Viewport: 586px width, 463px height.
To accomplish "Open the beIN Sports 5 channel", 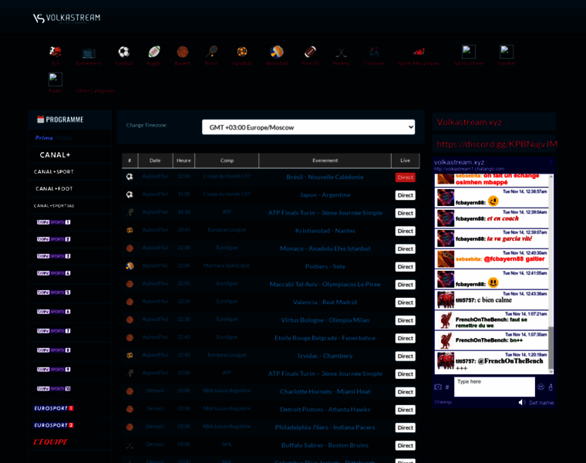I will pos(53,292).
